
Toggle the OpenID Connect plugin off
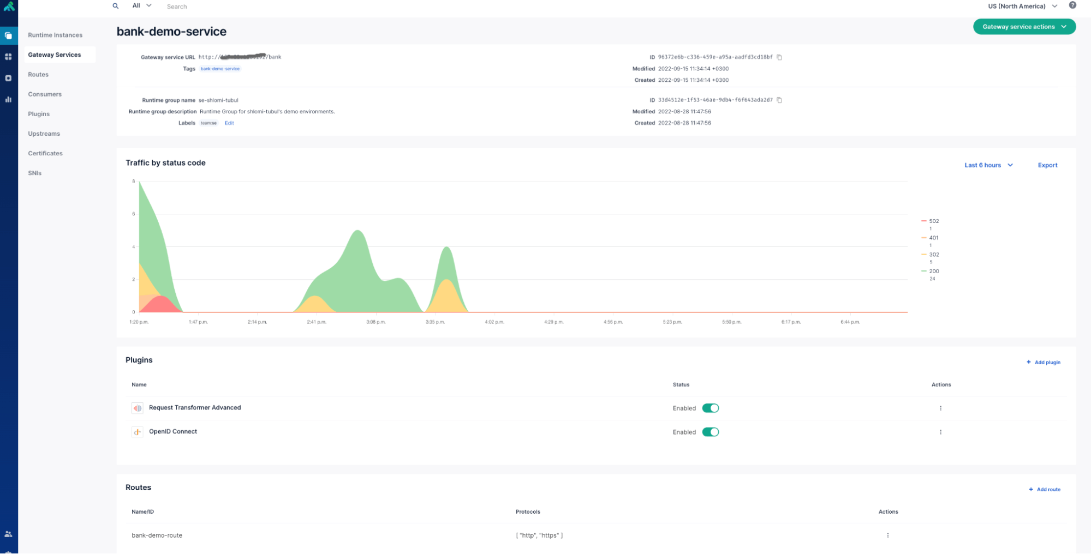[x=710, y=432]
